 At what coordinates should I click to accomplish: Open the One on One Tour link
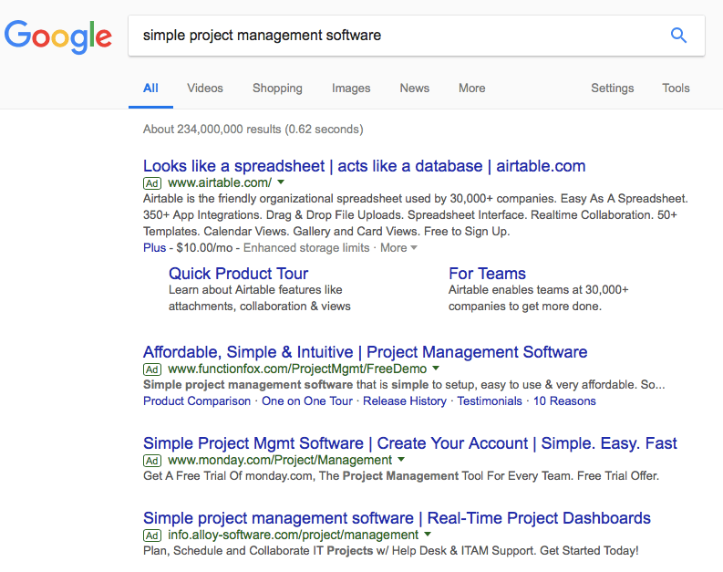click(307, 400)
